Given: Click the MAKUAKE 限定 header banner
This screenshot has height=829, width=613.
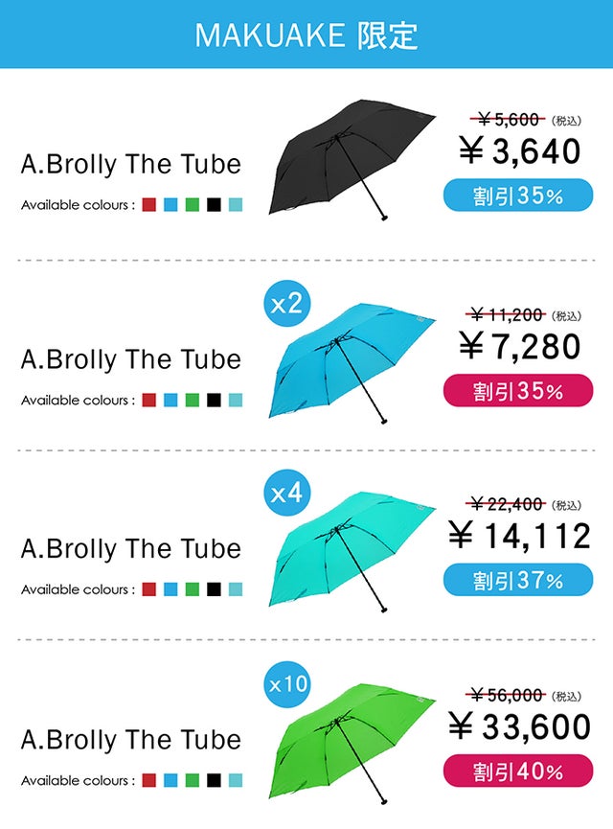Looking at the screenshot, I should click(306, 35).
